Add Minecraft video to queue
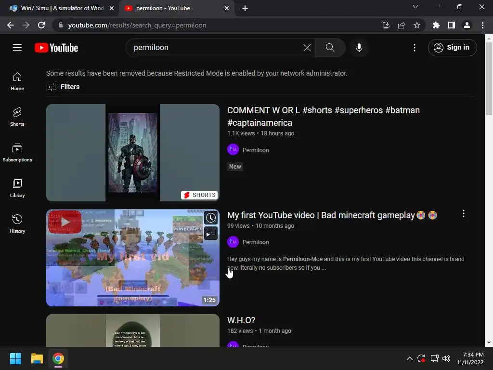Screen dimensions: 493x370 pos(211,233)
